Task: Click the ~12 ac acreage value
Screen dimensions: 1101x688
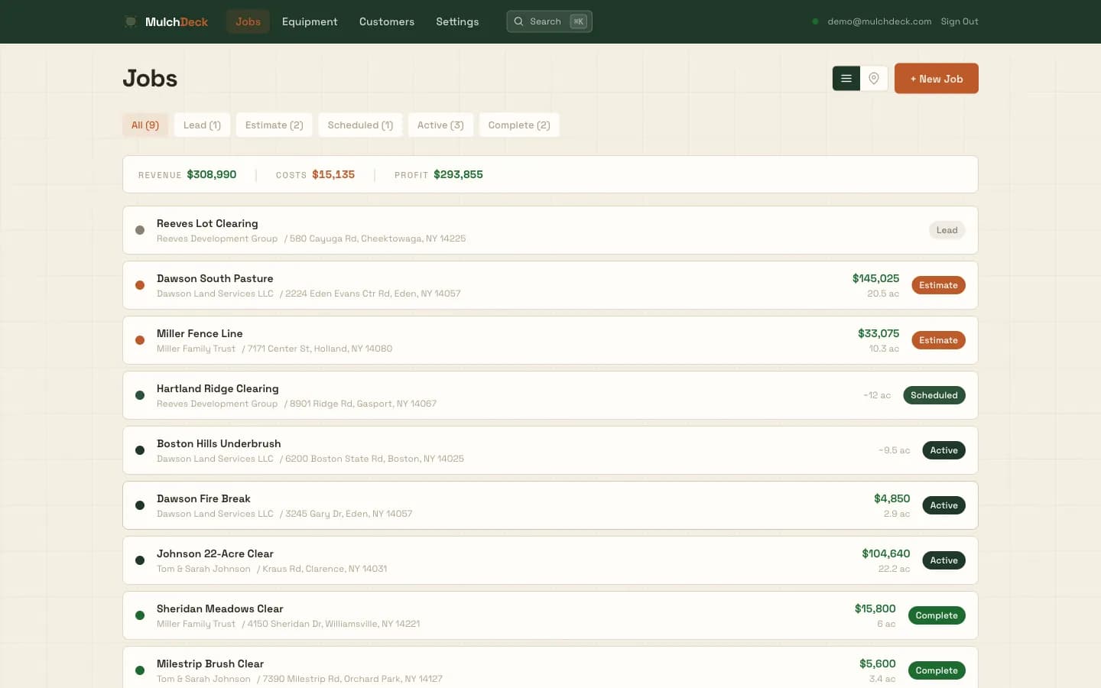Action: point(877,395)
